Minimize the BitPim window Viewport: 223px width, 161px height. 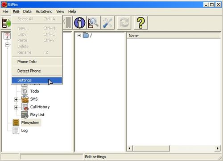pyautogui.click(x=206, y=4)
